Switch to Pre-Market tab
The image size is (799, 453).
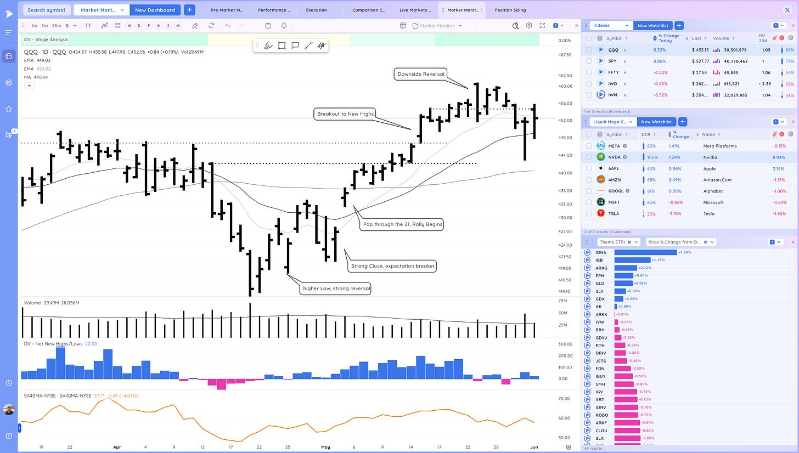point(227,10)
